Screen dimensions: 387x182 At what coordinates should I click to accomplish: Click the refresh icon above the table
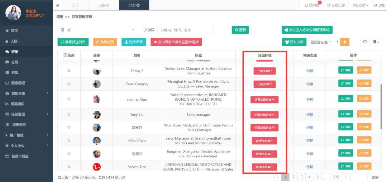[365, 42]
